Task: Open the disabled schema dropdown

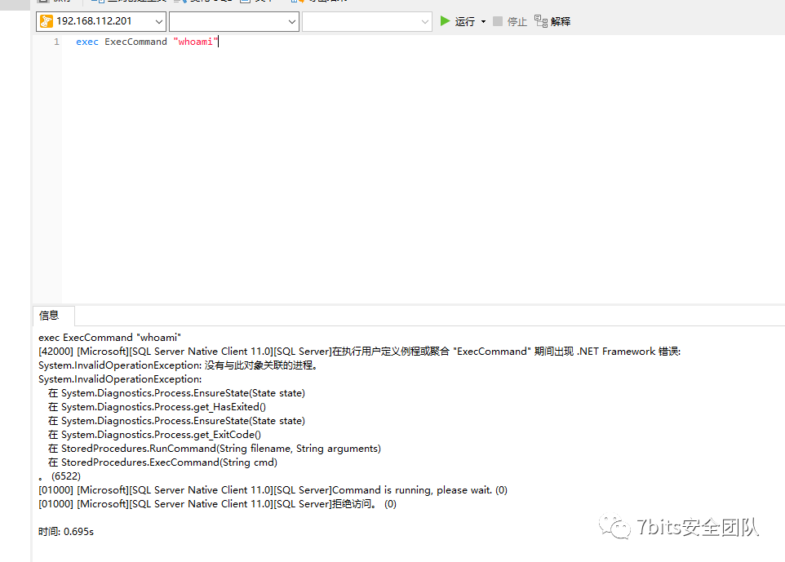Action: point(367,21)
